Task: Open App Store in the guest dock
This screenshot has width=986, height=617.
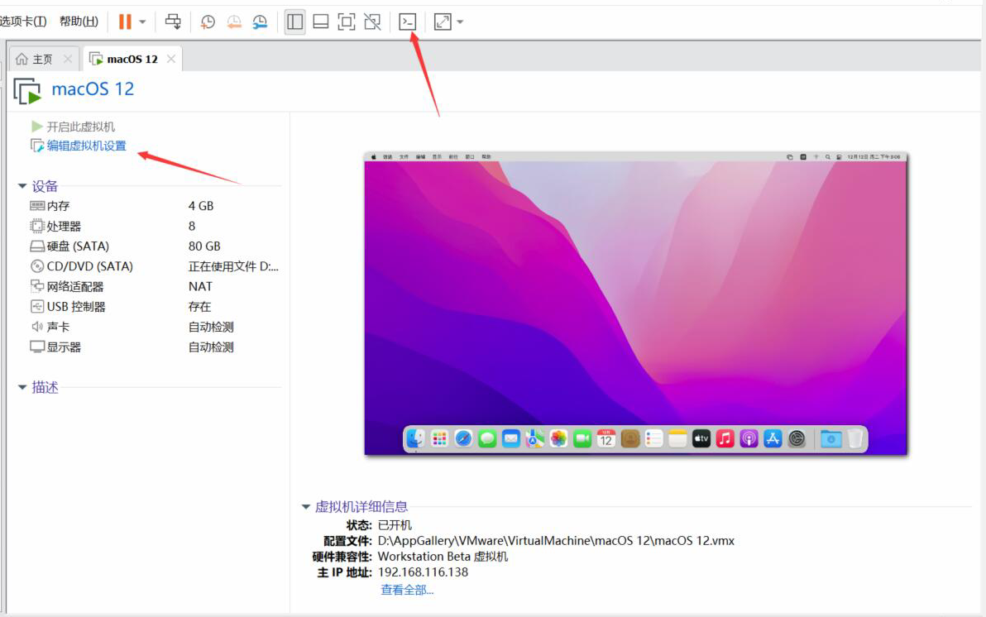Action: pyautogui.click(x=773, y=439)
